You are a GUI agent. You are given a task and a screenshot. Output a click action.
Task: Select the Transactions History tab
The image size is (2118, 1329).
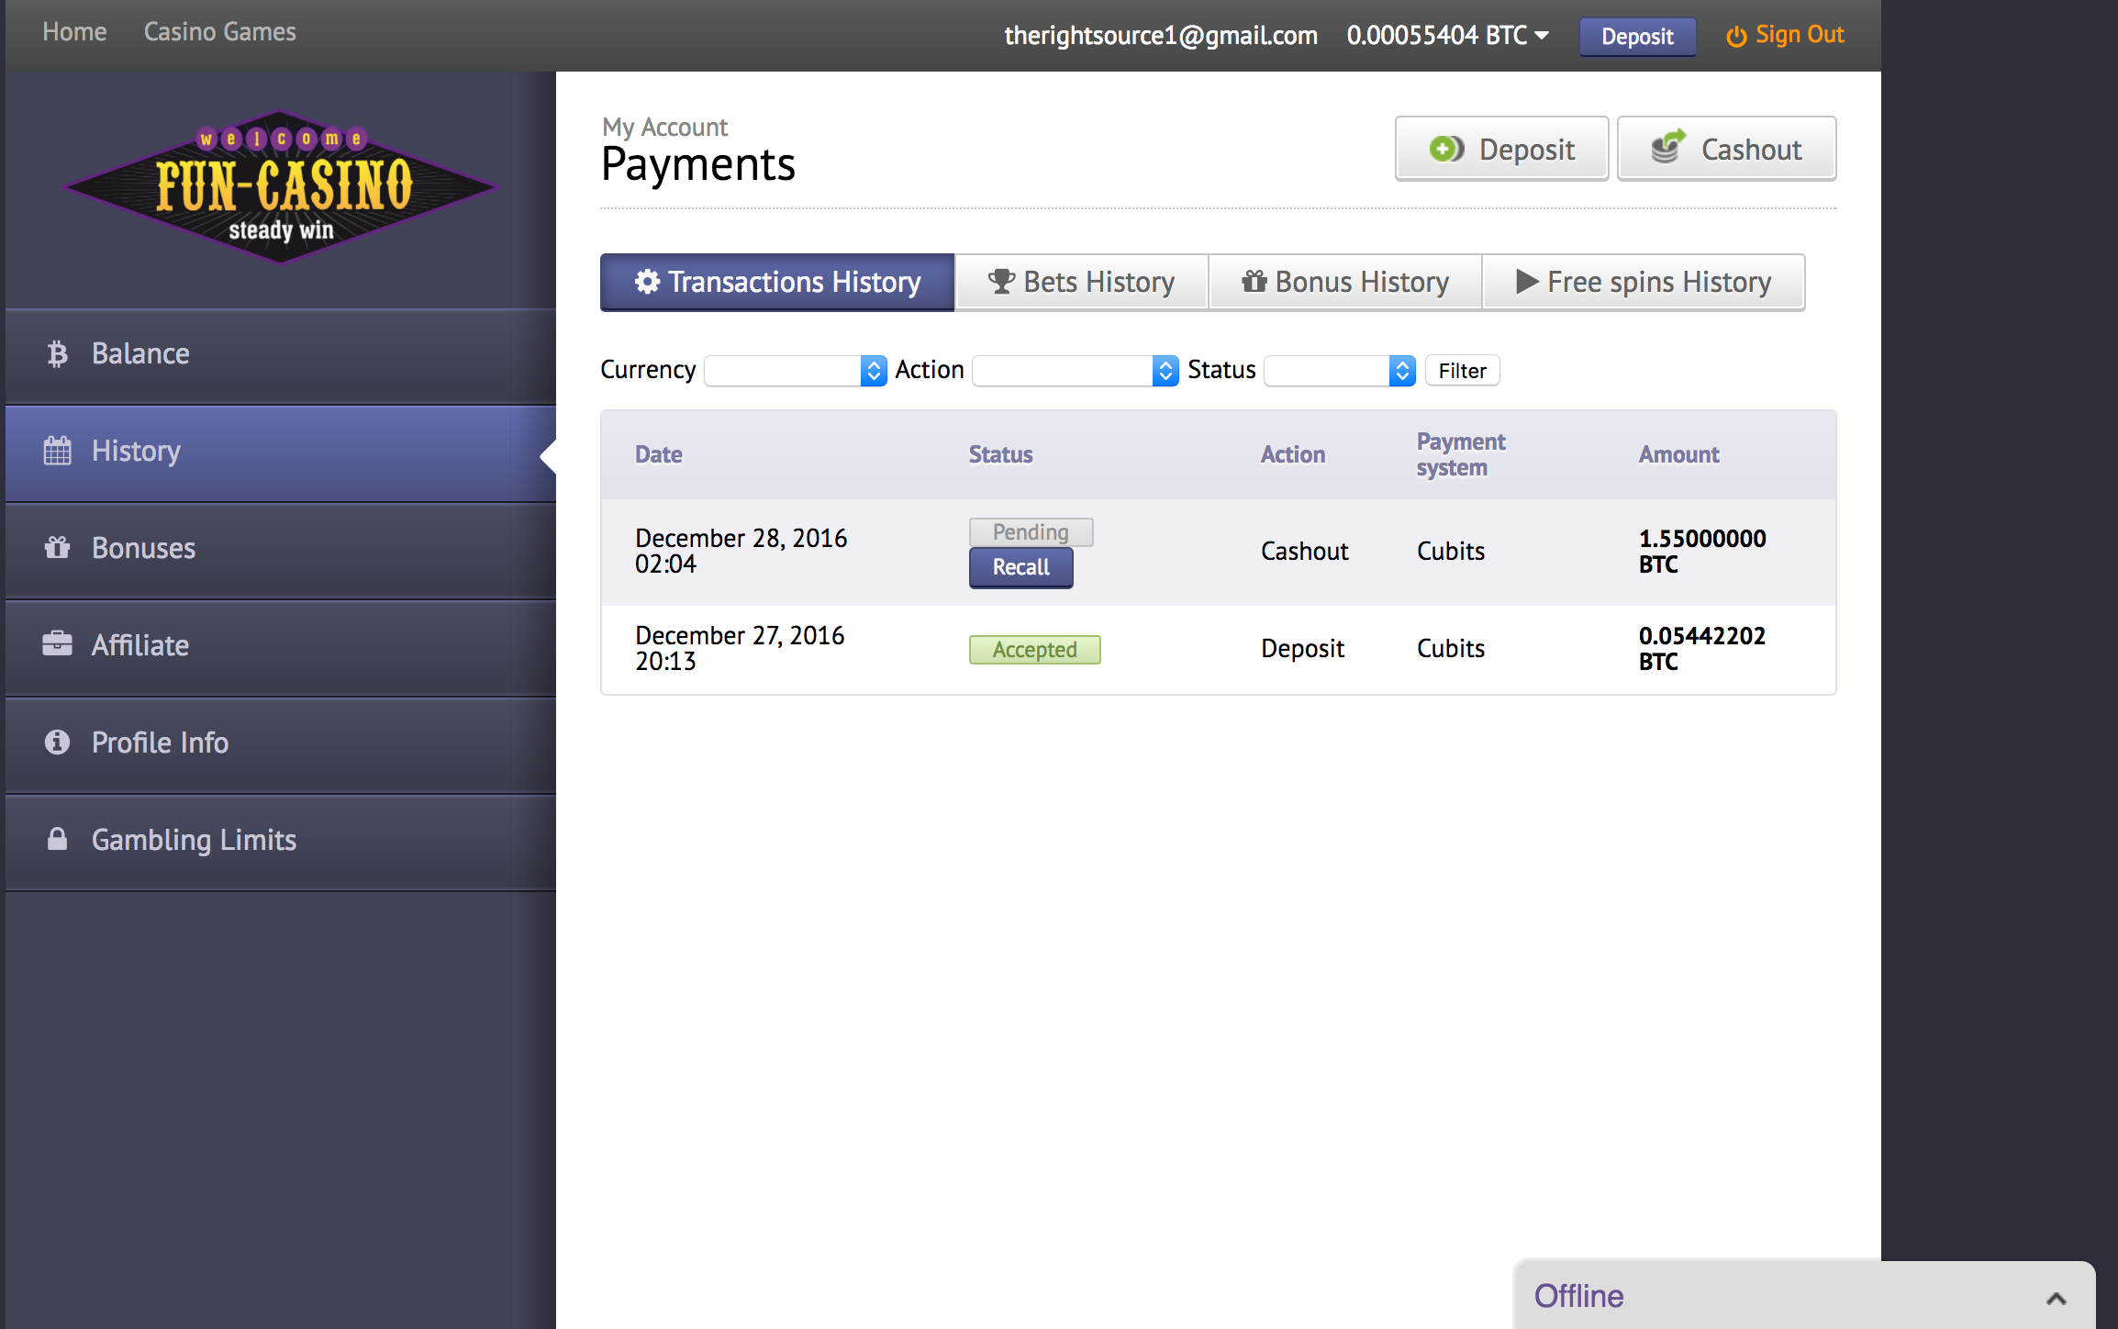click(777, 283)
